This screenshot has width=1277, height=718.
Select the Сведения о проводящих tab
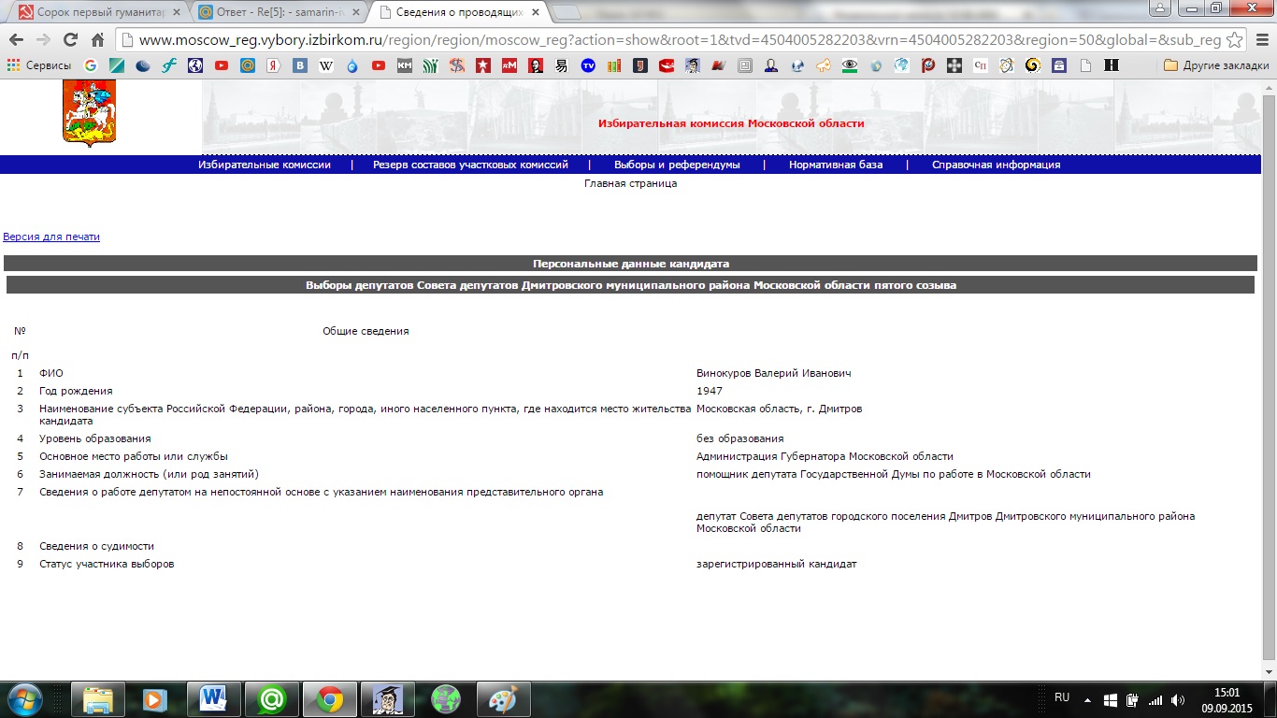(457, 12)
